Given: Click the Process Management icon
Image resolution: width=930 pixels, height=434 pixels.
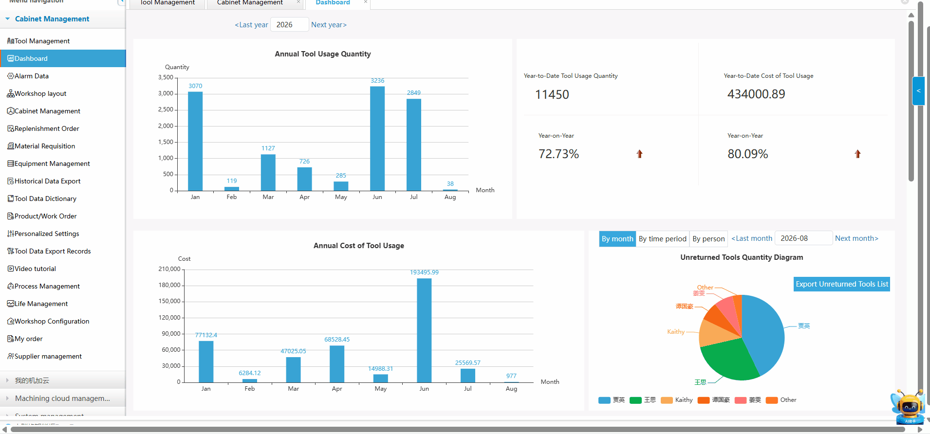Looking at the screenshot, I should 11,286.
